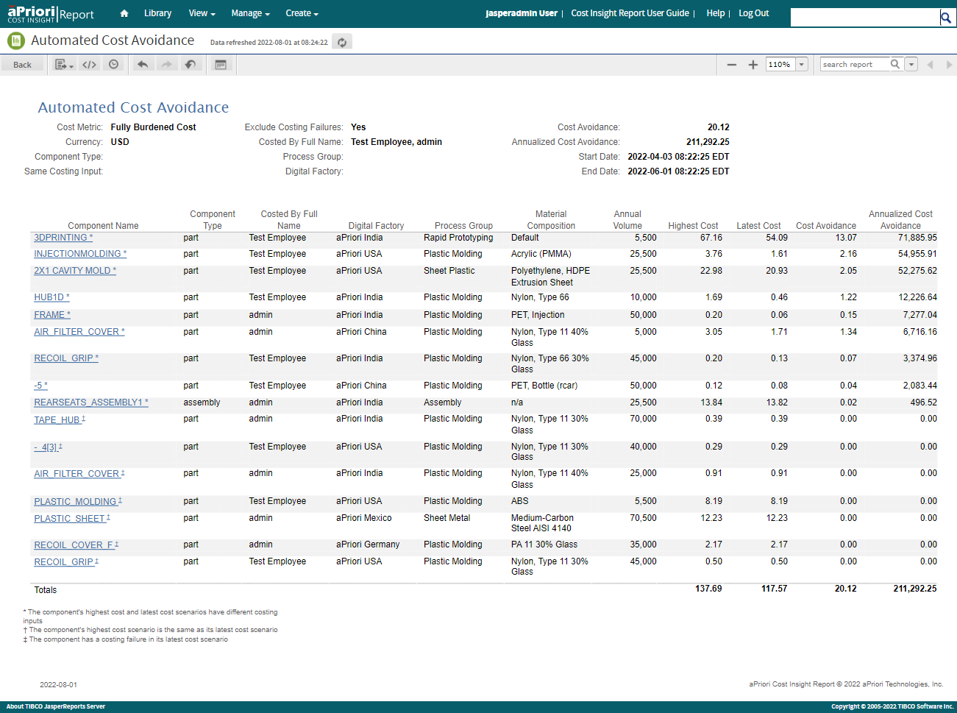957x713 pixels.
Task: Expand the Create menu
Action: pos(302,13)
